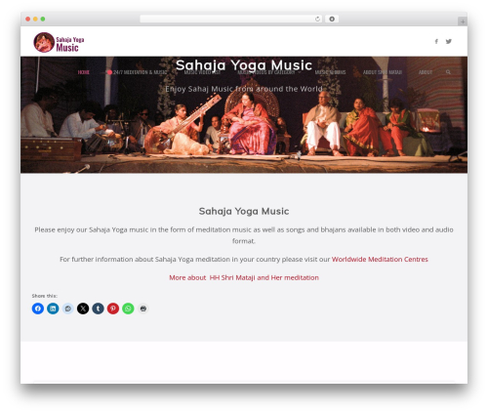
Task: Open 24/7 Meditation & Music menu item
Action: tap(137, 72)
